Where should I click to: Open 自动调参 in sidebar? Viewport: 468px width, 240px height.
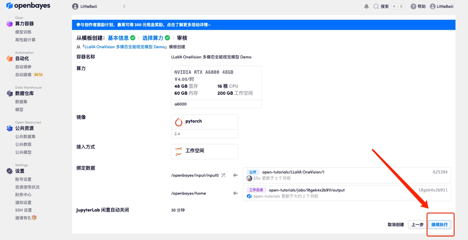coord(23,67)
